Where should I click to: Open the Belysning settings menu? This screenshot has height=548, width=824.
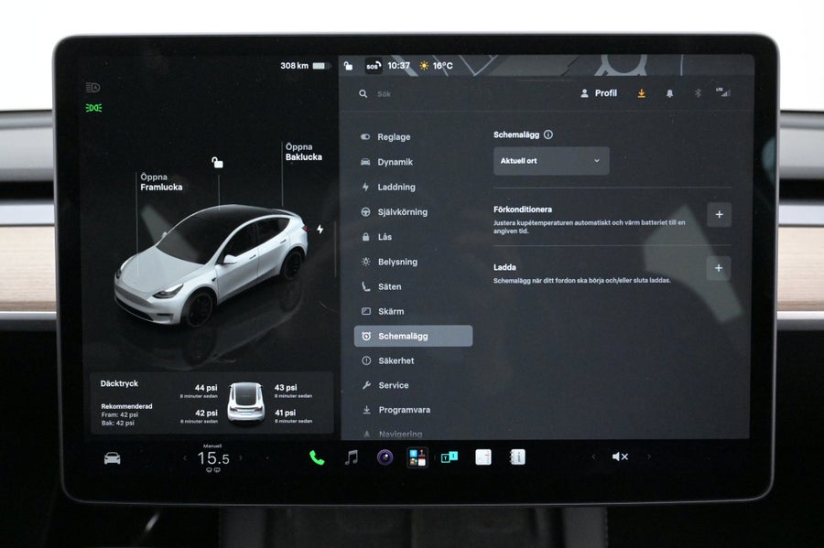click(389, 262)
